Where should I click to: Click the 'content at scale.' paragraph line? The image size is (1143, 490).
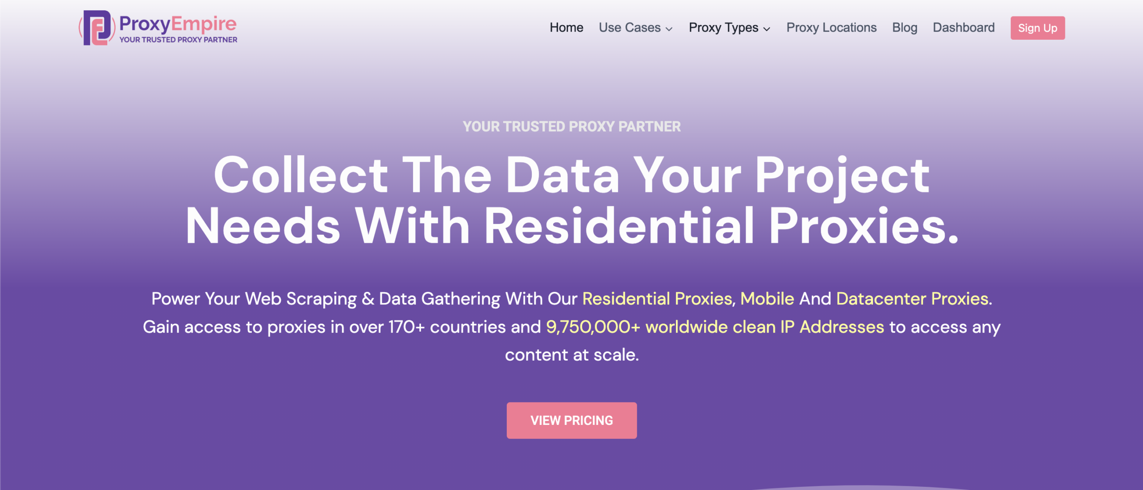click(571, 355)
